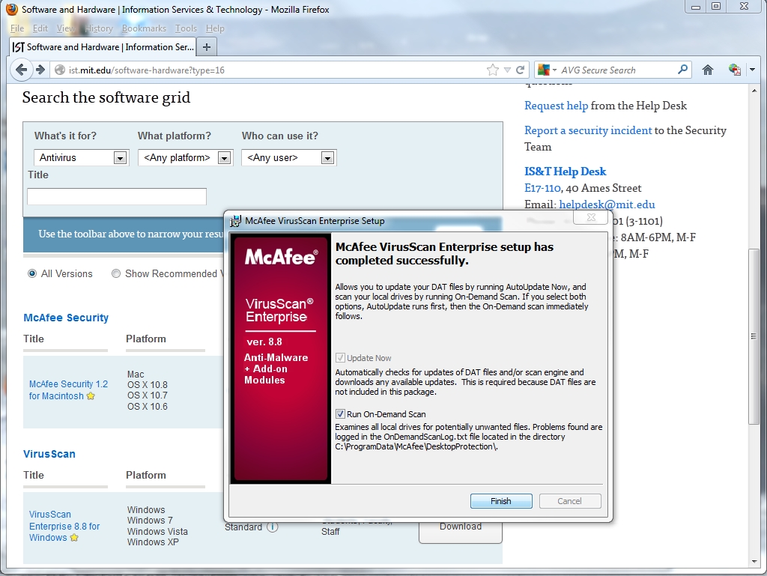The width and height of the screenshot is (767, 576).
Task: Open a new tab with plus button
Action: [x=207, y=46]
